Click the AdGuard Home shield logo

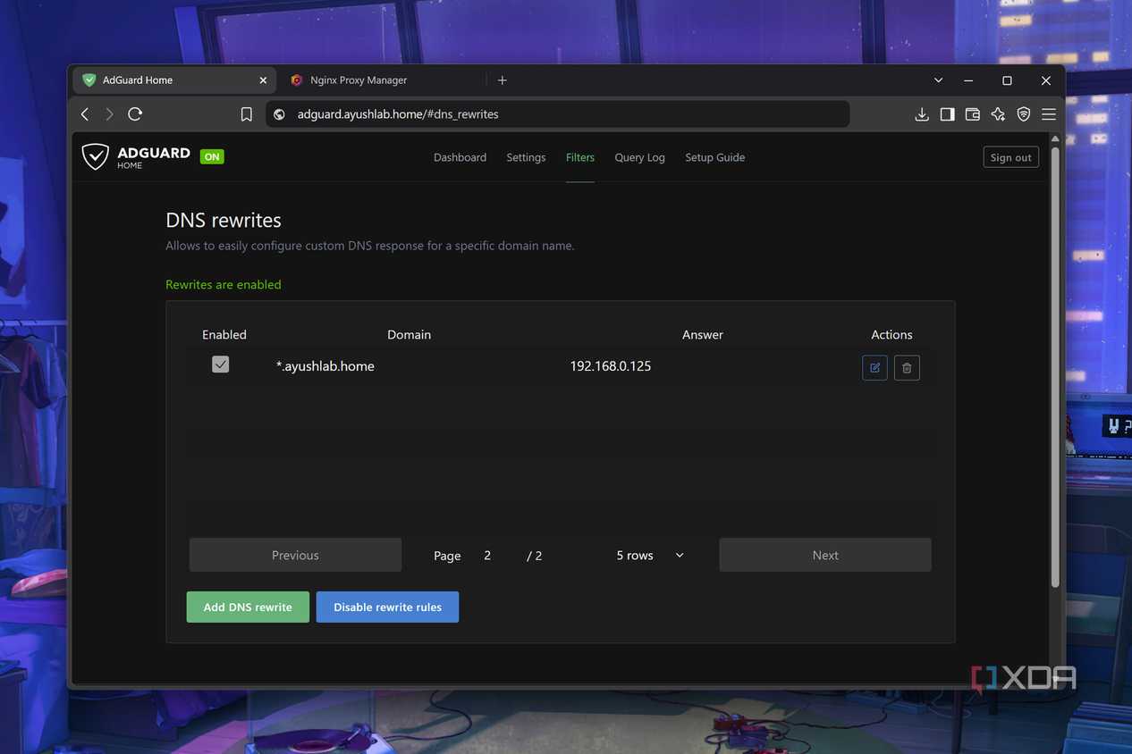[95, 156]
